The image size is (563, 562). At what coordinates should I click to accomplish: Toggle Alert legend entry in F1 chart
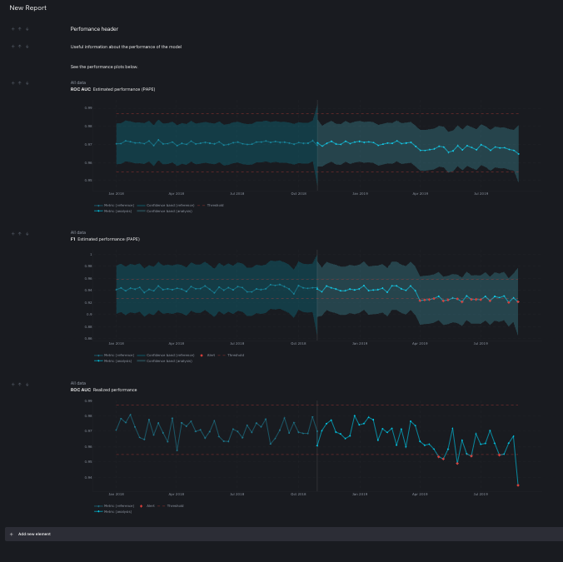click(209, 356)
